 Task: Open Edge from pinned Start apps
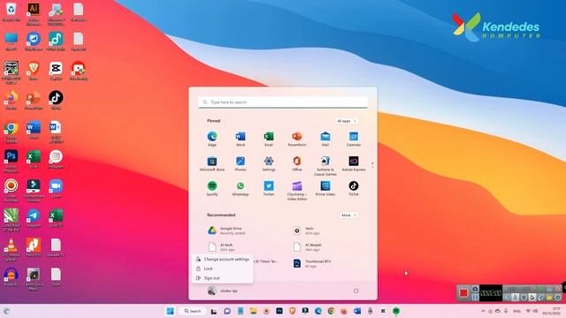[x=212, y=139]
